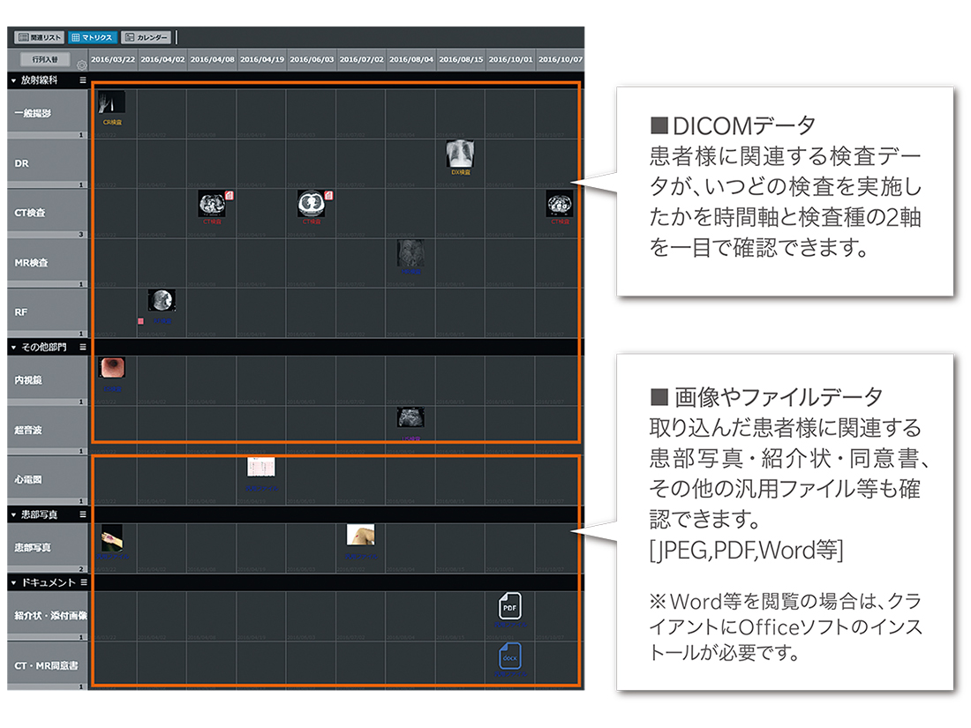The image size is (971, 728).
Task: Switch to the カレンダー tab
Action: tap(146, 38)
